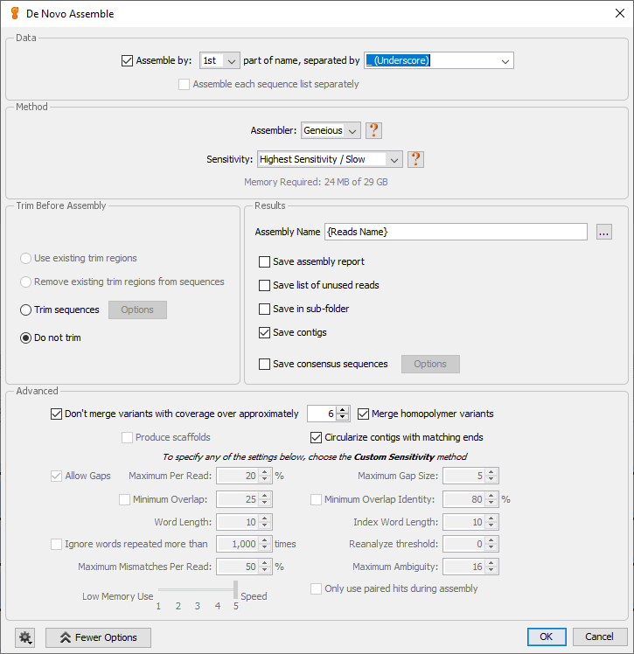Click Fewer Options to collapse dialog
The image size is (634, 654).
[99, 637]
